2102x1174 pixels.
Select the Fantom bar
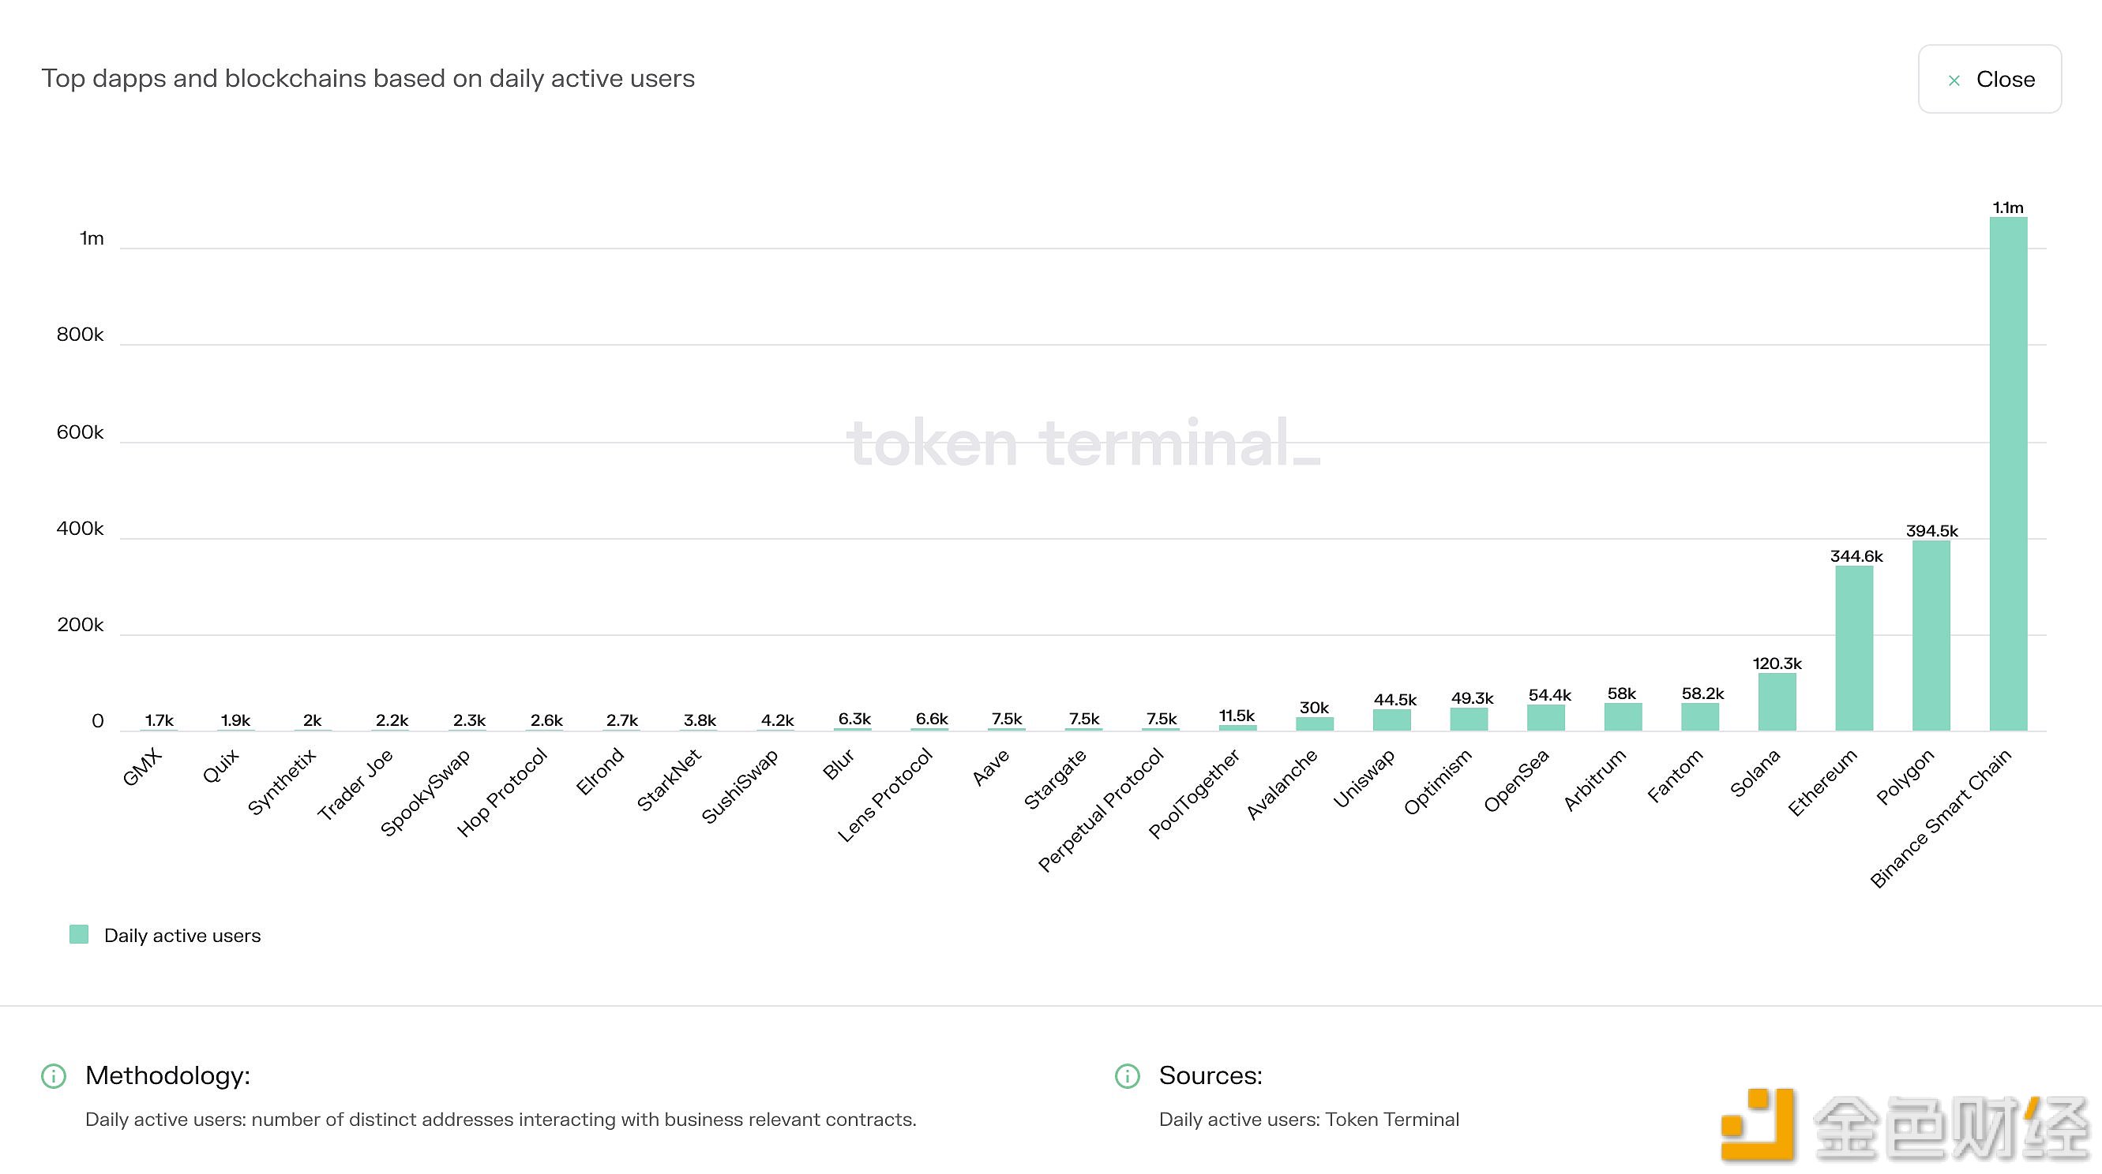[1700, 716]
